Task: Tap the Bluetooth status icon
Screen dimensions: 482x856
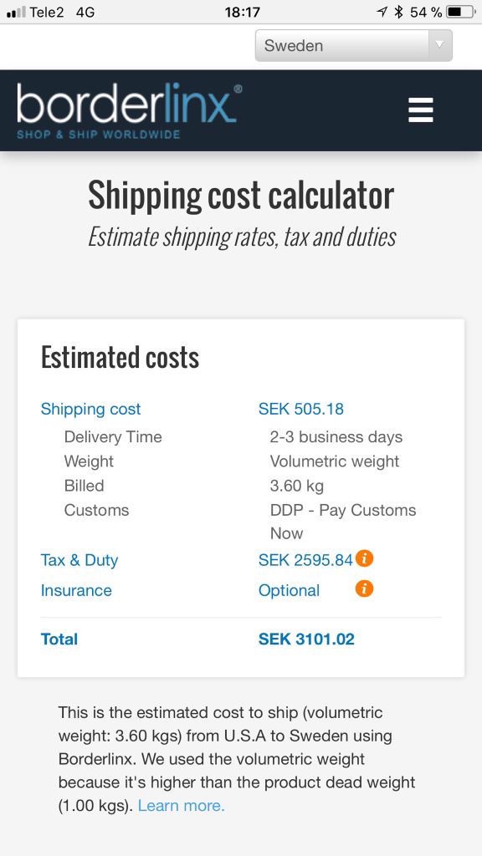Action: pyautogui.click(x=399, y=12)
